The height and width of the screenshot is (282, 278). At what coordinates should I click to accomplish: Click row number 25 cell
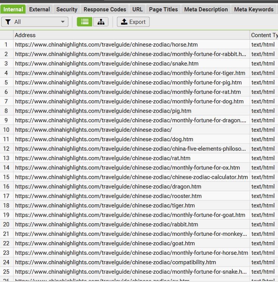coord(6,272)
